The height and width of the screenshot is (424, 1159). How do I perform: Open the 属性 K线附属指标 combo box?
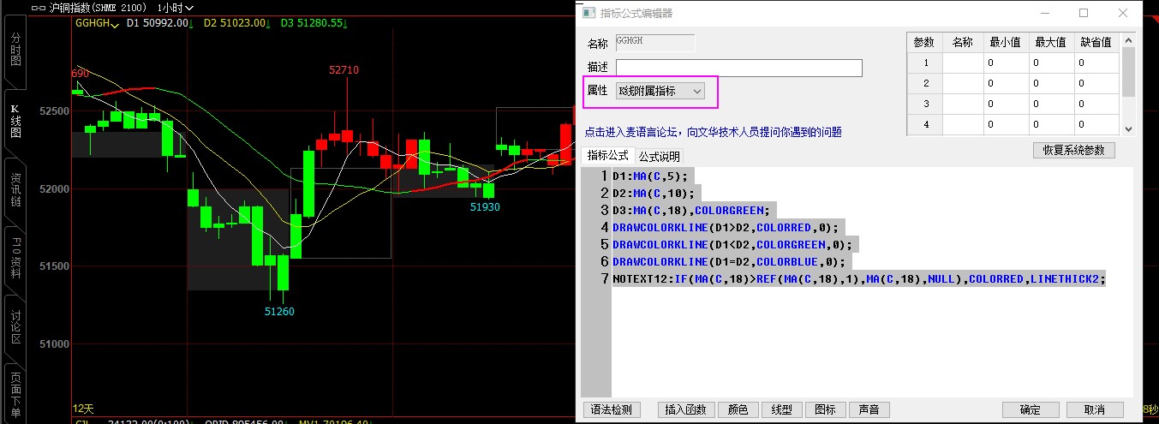tap(660, 91)
